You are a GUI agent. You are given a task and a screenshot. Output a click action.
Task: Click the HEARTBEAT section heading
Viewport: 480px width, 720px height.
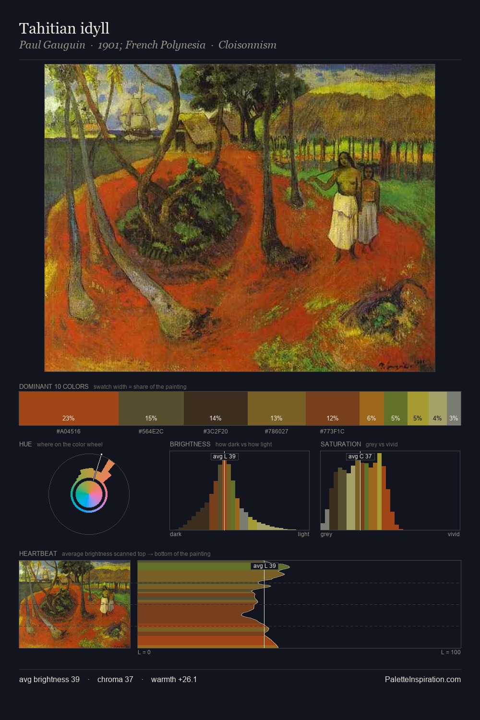point(38,553)
